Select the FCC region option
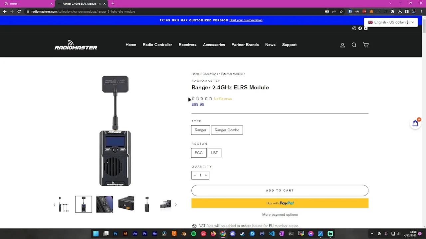The image size is (426, 239). point(198,152)
